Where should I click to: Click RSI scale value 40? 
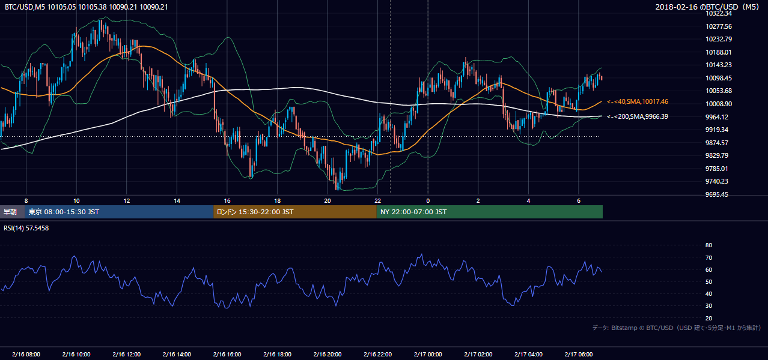[x=709, y=294]
